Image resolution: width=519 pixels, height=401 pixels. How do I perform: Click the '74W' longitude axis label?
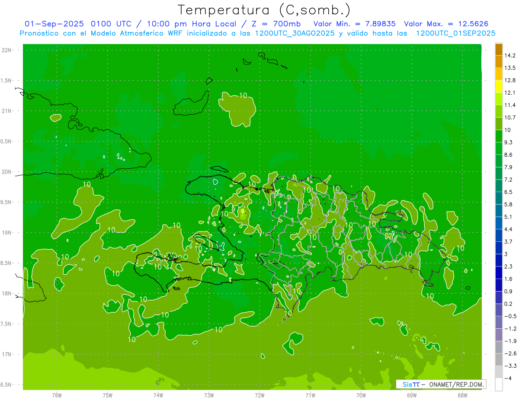pos(158,395)
